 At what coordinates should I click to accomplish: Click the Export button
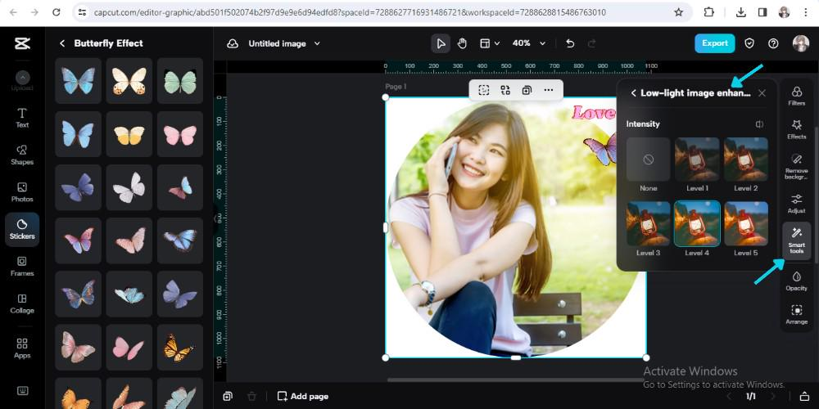tap(714, 43)
